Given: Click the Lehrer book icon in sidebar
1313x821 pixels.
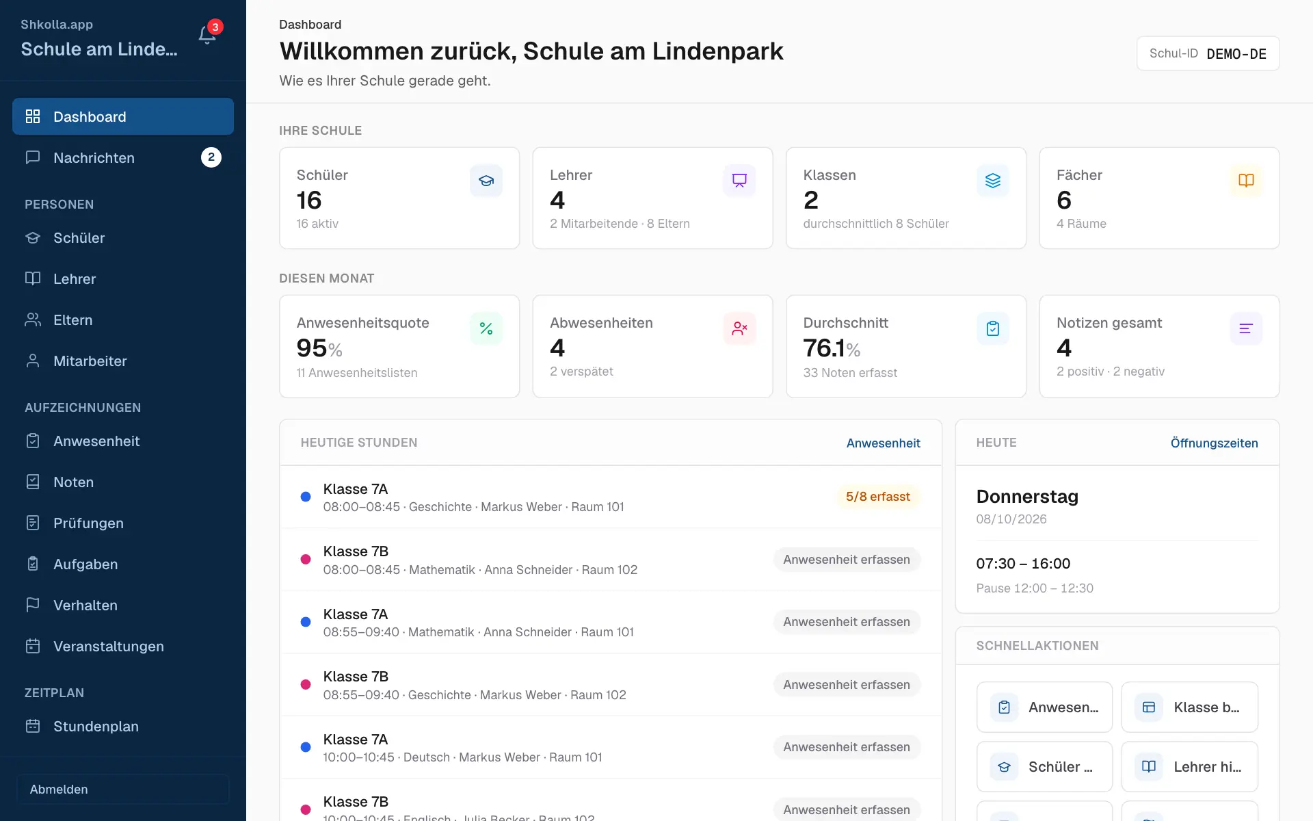Looking at the screenshot, I should point(33,278).
